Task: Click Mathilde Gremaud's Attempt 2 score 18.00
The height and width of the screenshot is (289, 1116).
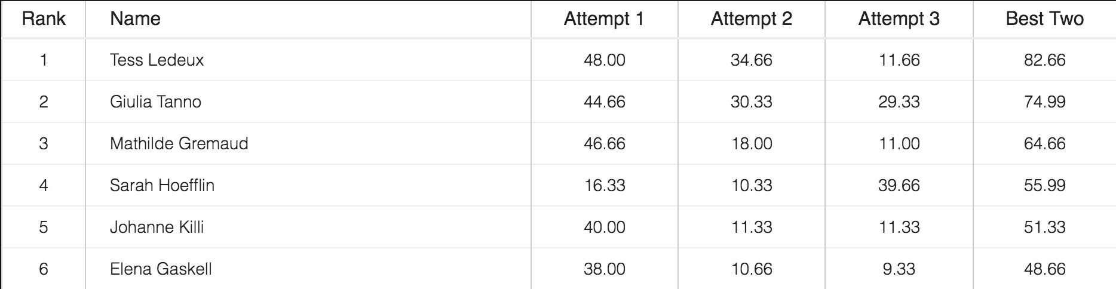Action: click(x=752, y=144)
